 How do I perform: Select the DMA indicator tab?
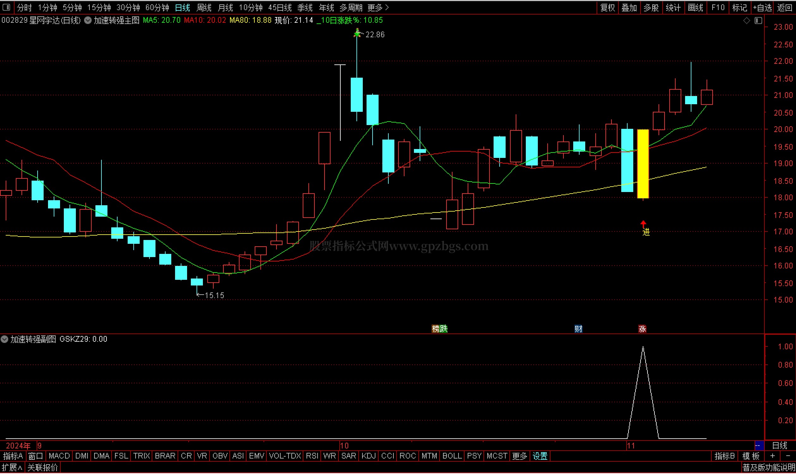[x=102, y=456]
